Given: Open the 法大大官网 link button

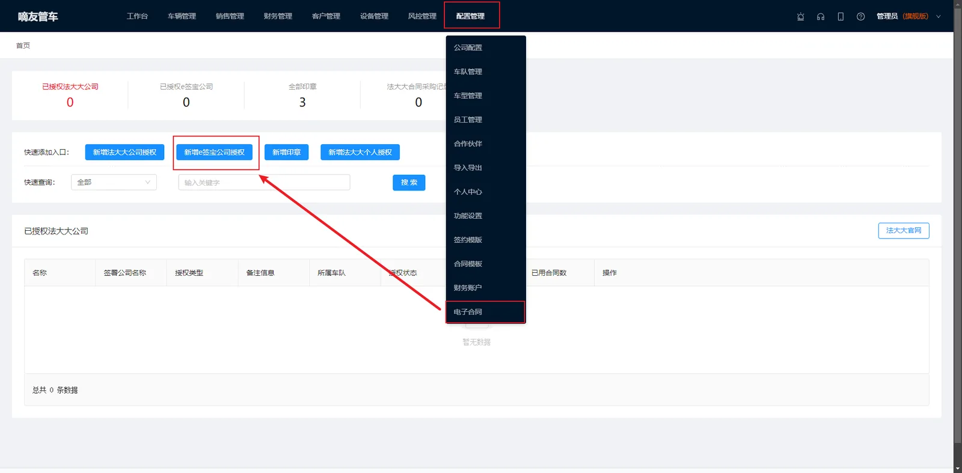Looking at the screenshot, I should tap(904, 231).
